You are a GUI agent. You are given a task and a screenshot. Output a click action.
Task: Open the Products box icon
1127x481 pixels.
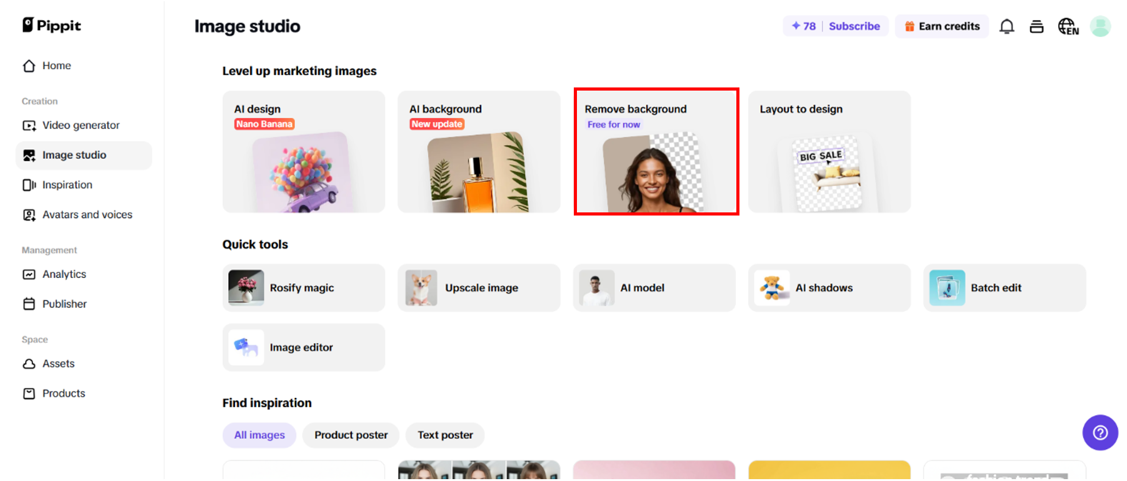click(29, 394)
